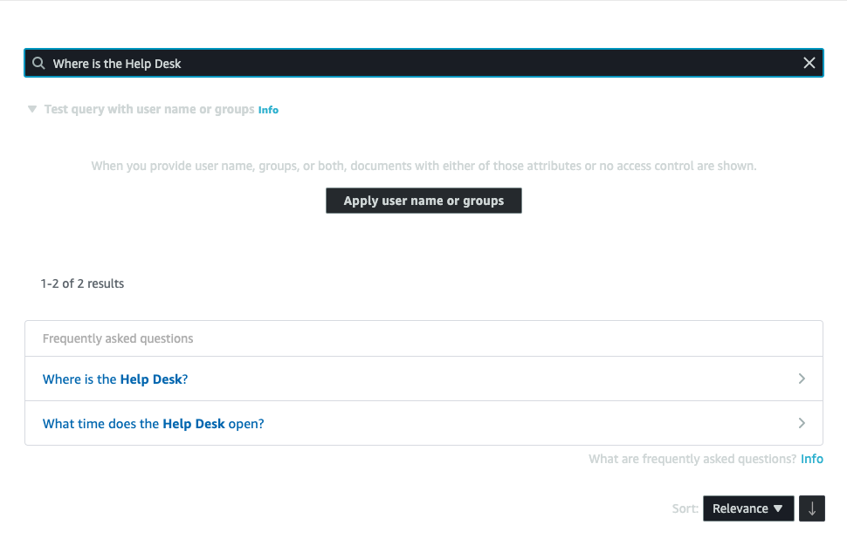The image size is (847, 539).
Task: Open Info link beside Test query heading
Action: point(268,110)
